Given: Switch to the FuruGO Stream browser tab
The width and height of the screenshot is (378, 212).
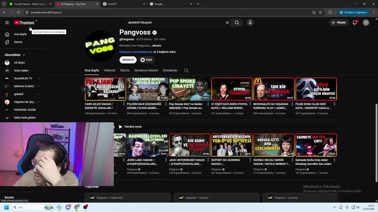Looking at the screenshot, I should coord(30,4).
